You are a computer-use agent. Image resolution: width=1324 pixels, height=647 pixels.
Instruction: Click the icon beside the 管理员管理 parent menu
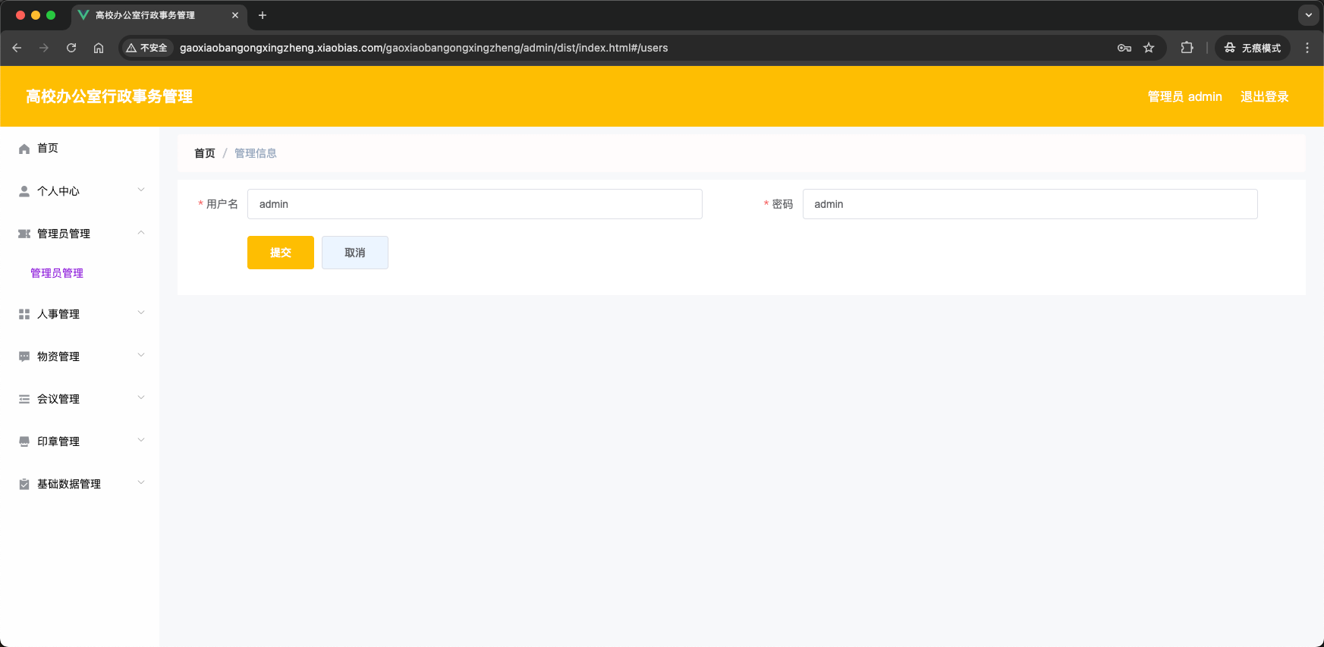click(x=24, y=234)
